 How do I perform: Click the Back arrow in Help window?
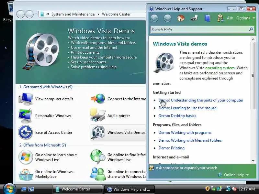154,18
